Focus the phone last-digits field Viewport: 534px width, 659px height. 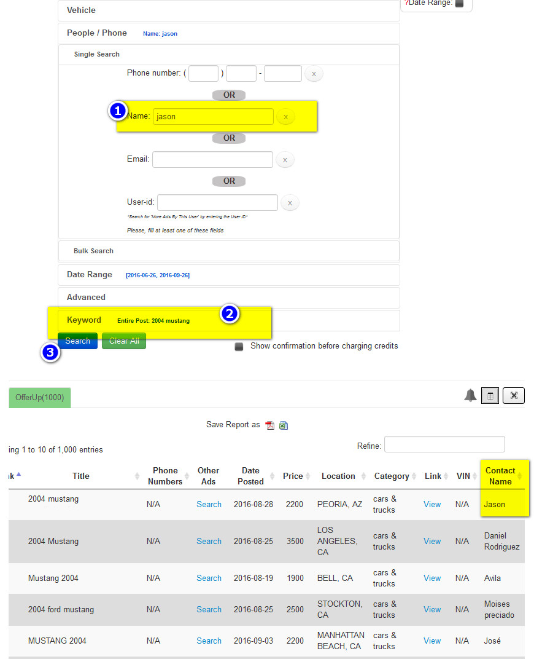tap(283, 74)
